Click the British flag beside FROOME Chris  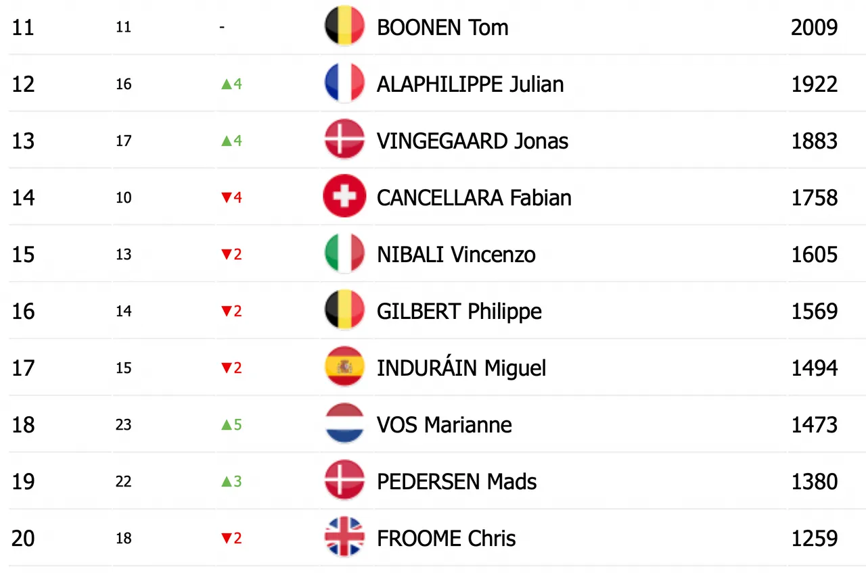tap(345, 537)
